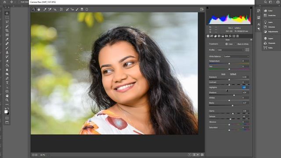Click the Shadows slider handle
This screenshot has height=158, width=281.
click(x=234, y=95)
